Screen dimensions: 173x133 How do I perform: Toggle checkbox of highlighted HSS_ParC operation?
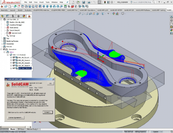[14, 68]
